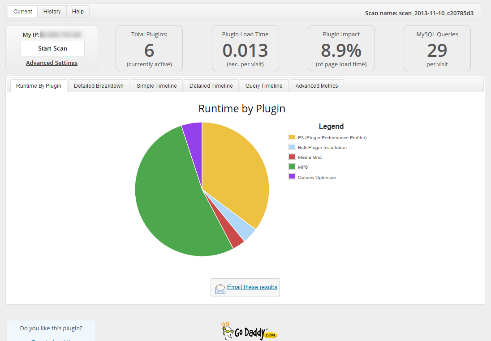Click the 'Runtime by Plugin' chart title
This screenshot has height=341, width=491.
[242, 109]
